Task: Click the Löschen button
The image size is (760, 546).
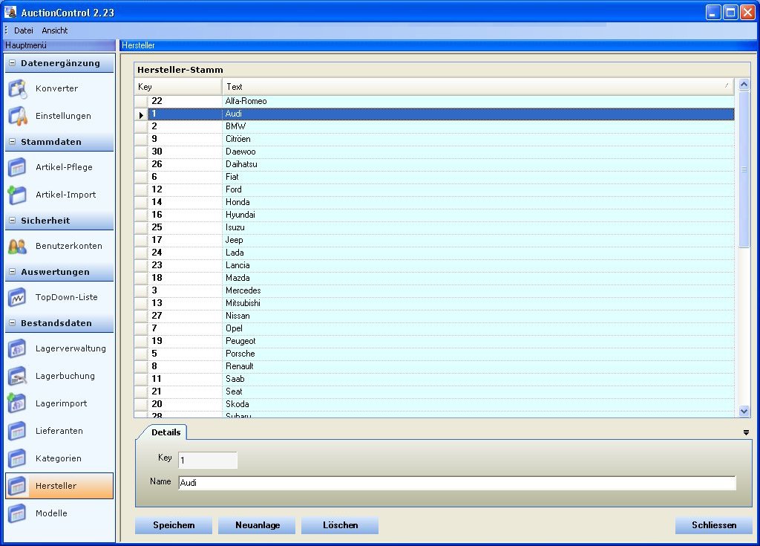Action: (340, 525)
